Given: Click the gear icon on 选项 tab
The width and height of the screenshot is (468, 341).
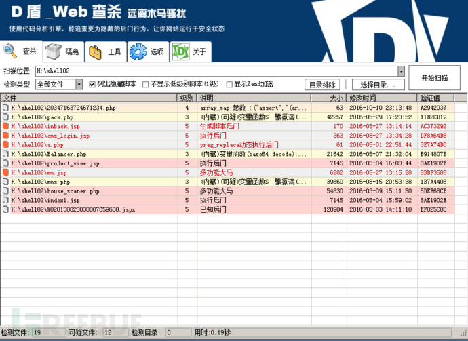Looking at the screenshot, I should pyautogui.click(x=138, y=52).
